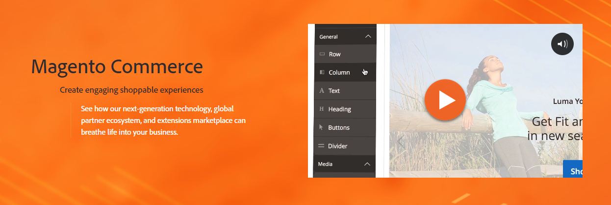611x205 pixels.
Task: Click 'Create engaging shoppable experiences' subtitle
Action: 131,90
